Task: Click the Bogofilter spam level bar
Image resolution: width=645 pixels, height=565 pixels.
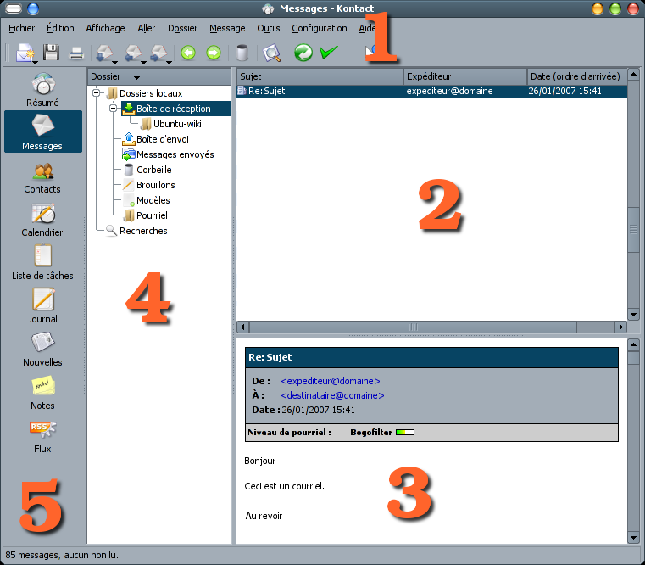Action: (x=405, y=433)
